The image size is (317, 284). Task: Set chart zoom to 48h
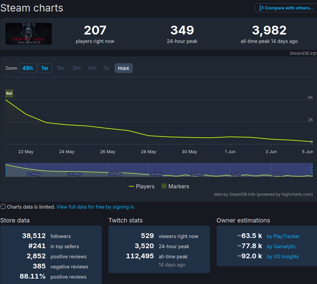click(x=28, y=68)
